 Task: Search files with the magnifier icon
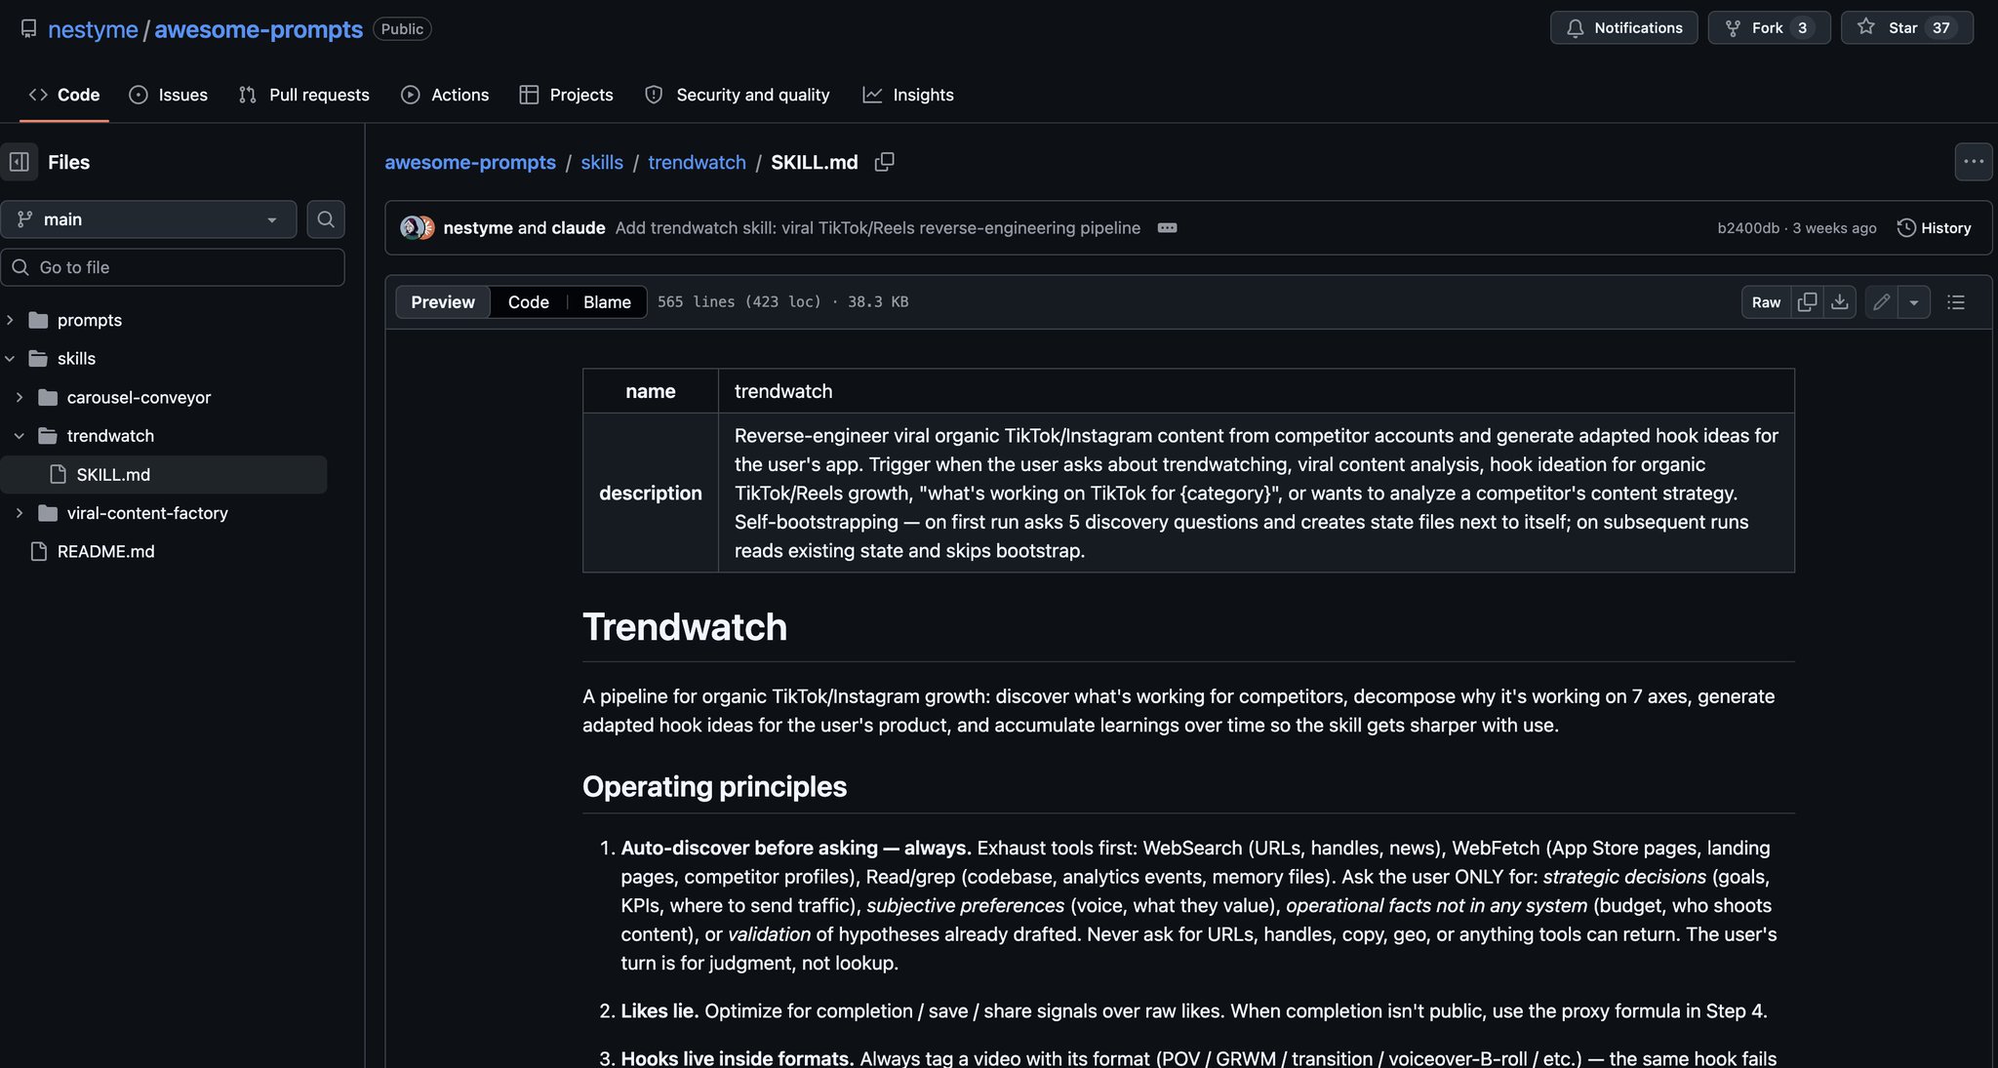click(x=326, y=219)
